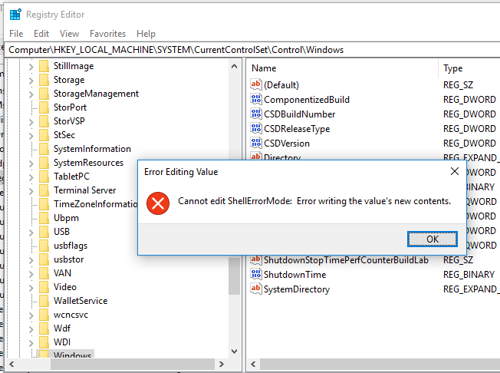The image size is (500, 373).
Task: Click the Storage folder icon
Action: pyautogui.click(x=44, y=80)
